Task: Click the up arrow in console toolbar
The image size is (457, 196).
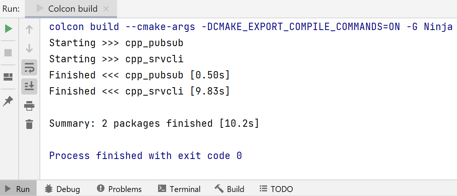Action: [x=29, y=29]
